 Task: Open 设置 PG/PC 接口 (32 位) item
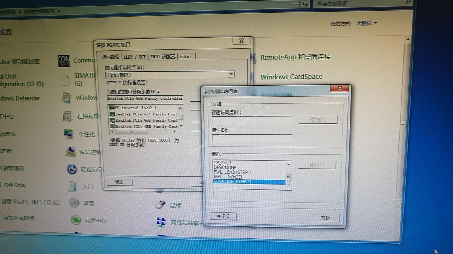[30, 202]
